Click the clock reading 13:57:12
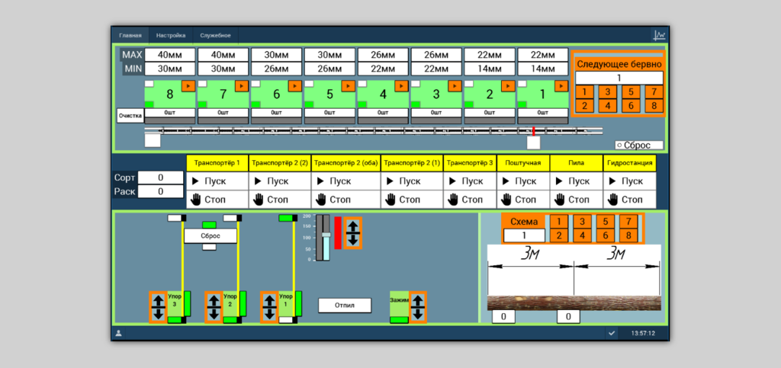The width and height of the screenshot is (781, 368). (x=642, y=333)
